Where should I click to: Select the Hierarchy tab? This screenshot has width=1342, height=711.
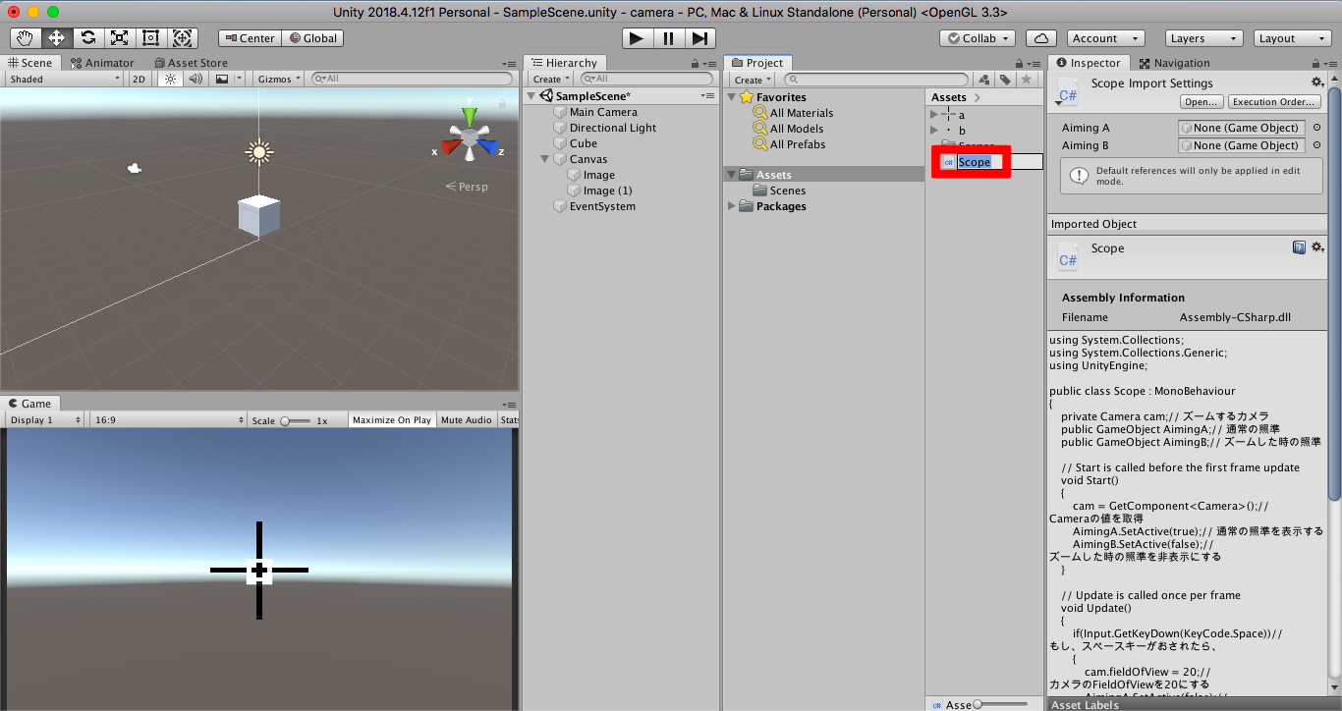pos(565,63)
